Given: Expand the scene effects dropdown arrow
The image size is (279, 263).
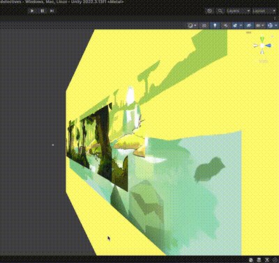Looking at the screenshot, I should (241, 25).
